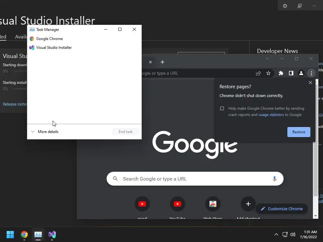The height and width of the screenshot is (242, 323).
Task: Dismiss the Restore pages popup
Action: [x=310, y=83]
